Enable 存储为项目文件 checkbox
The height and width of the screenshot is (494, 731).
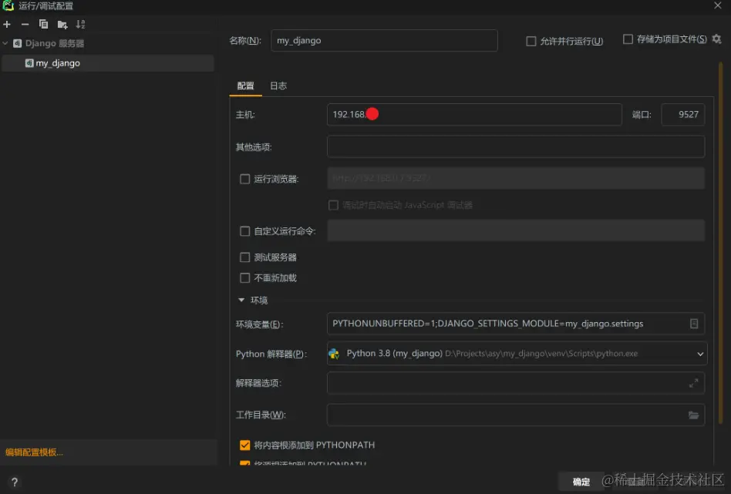[628, 39]
